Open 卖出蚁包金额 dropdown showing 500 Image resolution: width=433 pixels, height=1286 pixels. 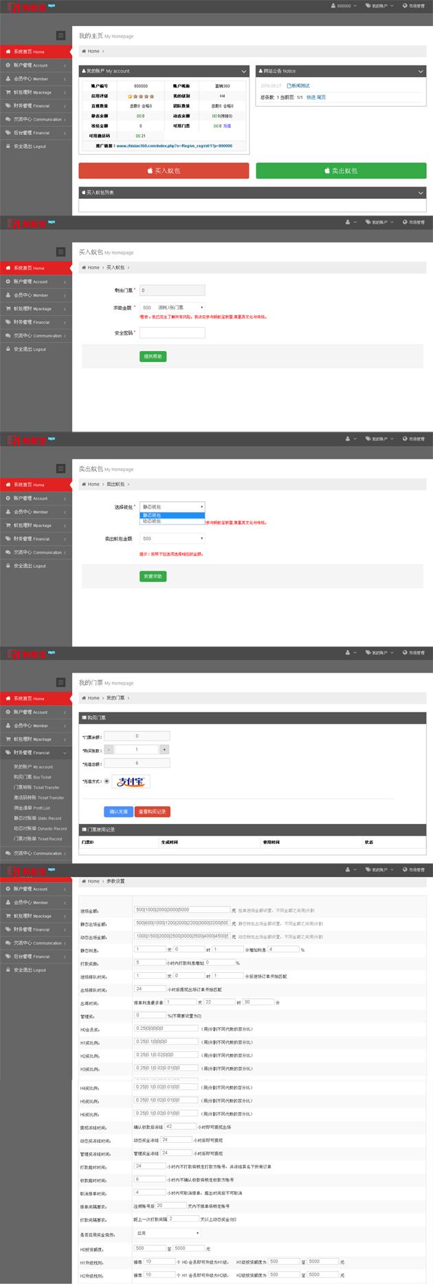(172, 538)
